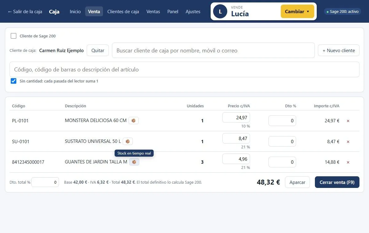This screenshot has height=233, width=369.
Task: Select code PL-0101 cell
Action: click(20, 121)
